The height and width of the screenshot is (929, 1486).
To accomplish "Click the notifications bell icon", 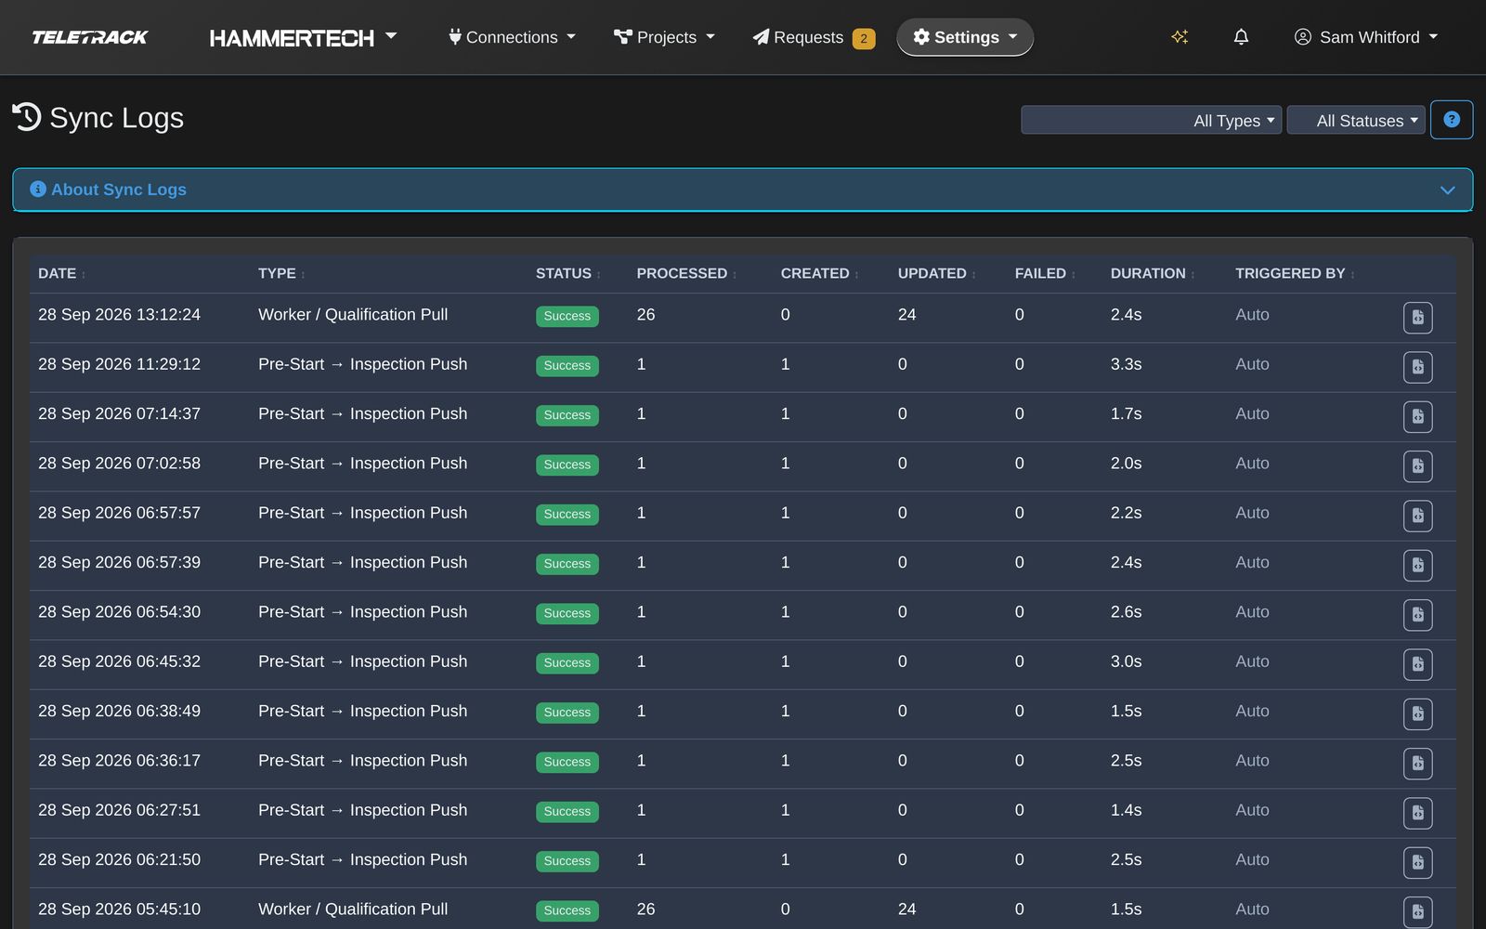I will pyautogui.click(x=1241, y=37).
